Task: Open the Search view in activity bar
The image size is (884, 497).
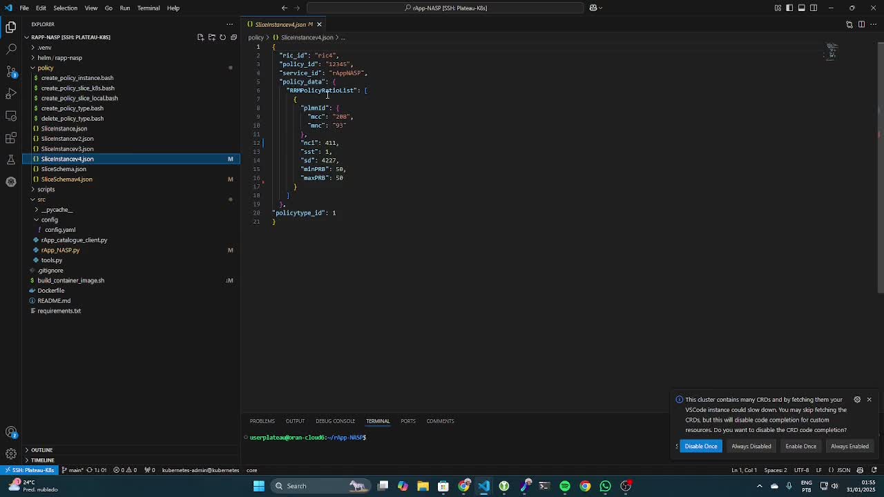Action: [11, 49]
